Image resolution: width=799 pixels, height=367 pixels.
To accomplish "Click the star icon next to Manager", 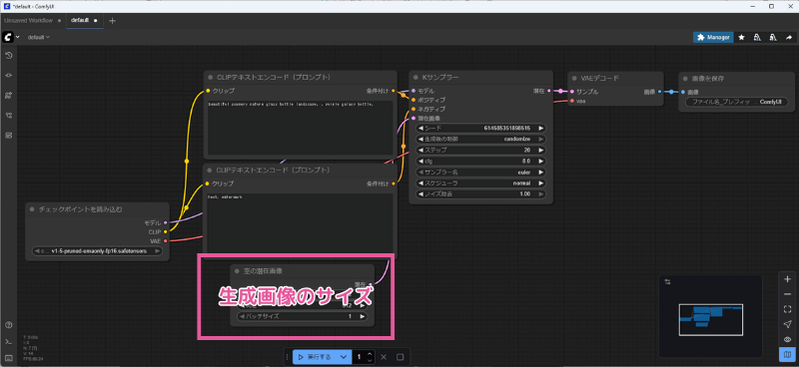I will point(741,37).
